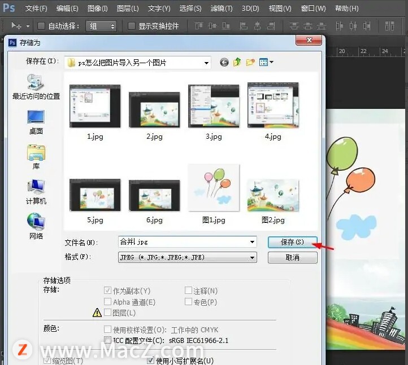Screen dimensions: 408x365
Task: Open 最近访问的位置 in places sidebar
Action: (x=36, y=87)
